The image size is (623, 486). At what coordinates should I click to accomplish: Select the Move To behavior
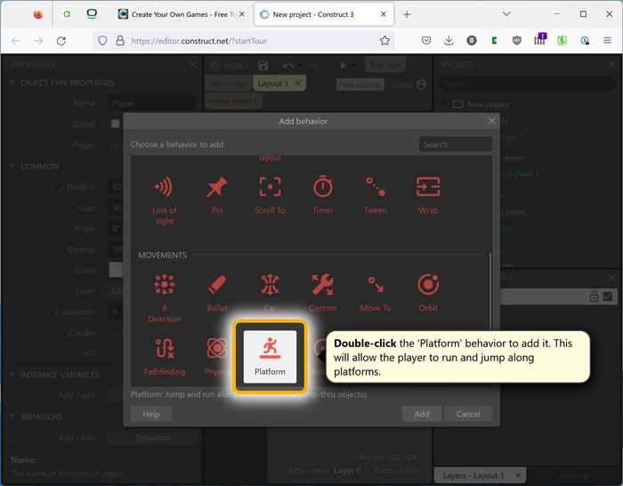(x=376, y=293)
